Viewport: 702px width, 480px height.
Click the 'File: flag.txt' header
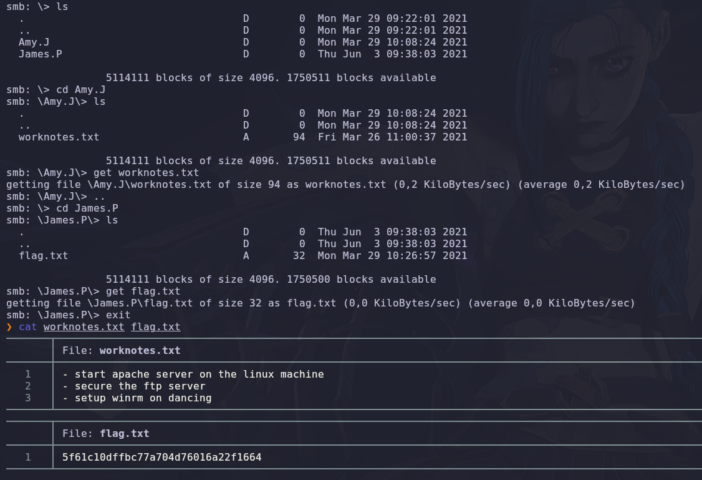click(105, 433)
